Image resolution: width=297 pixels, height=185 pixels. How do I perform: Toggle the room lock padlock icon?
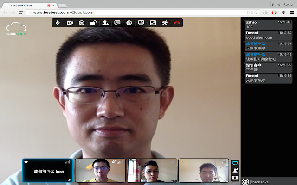click(x=93, y=23)
